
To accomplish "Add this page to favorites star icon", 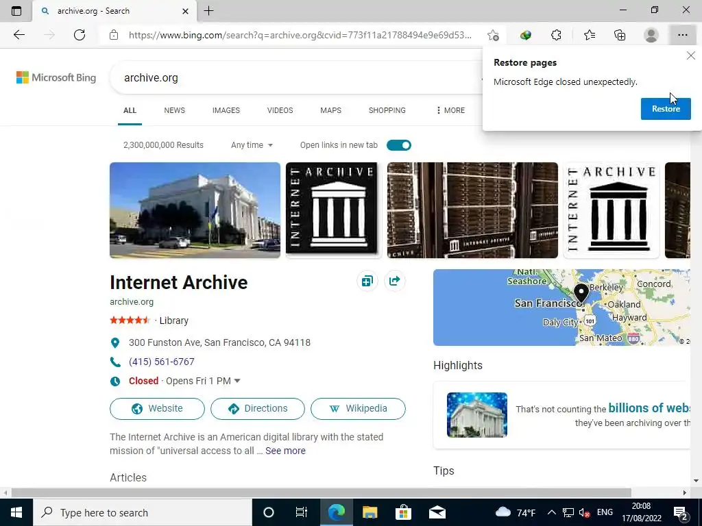I will [x=493, y=35].
